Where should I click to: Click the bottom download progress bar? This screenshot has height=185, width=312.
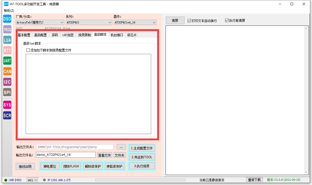(x=140, y=180)
